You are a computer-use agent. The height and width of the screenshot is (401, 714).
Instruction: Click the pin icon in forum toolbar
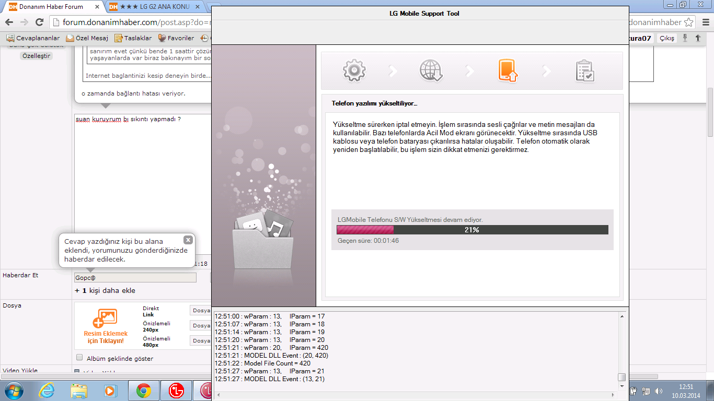[x=685, y=38]
